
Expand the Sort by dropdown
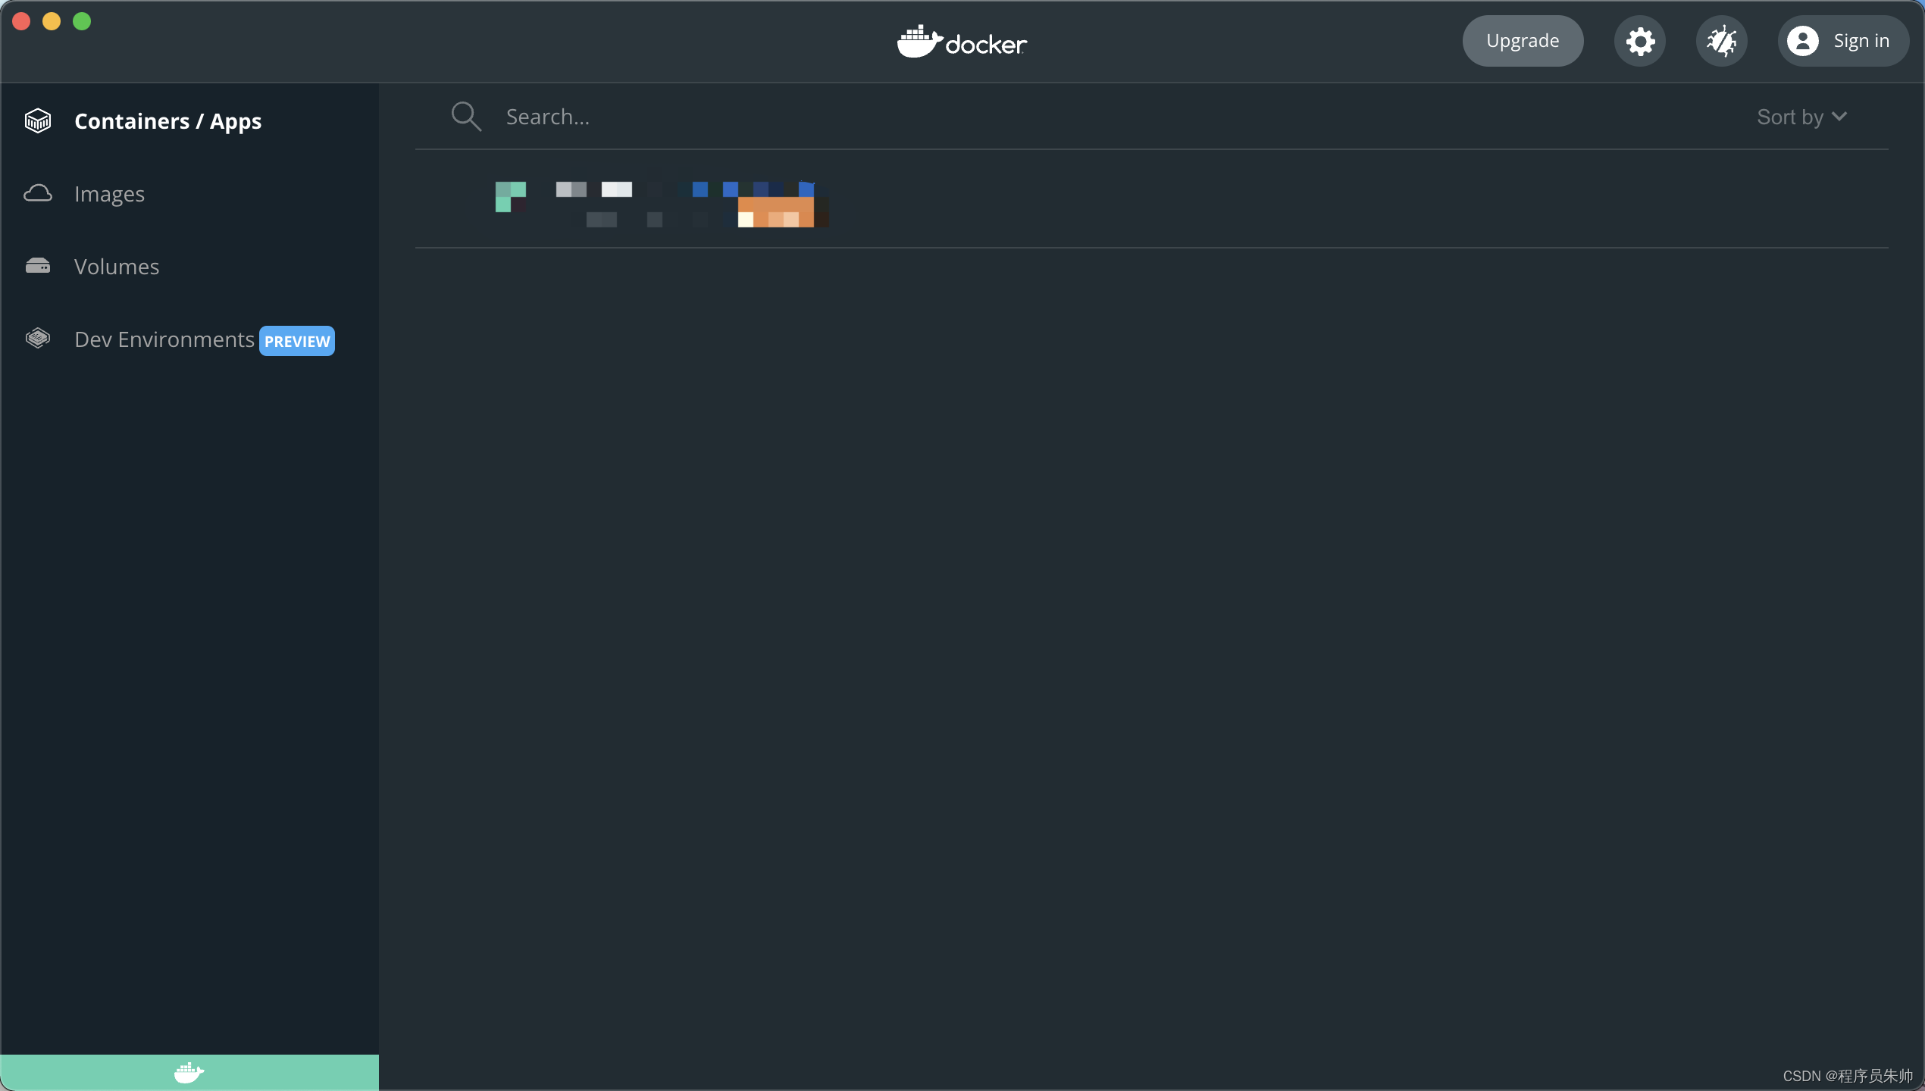point(1802,117)
